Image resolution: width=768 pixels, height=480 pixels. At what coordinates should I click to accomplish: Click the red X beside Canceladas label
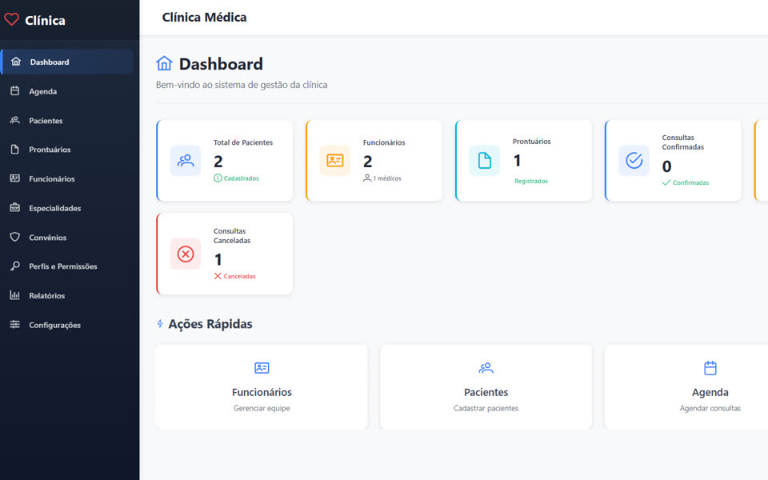pos(218,276)
